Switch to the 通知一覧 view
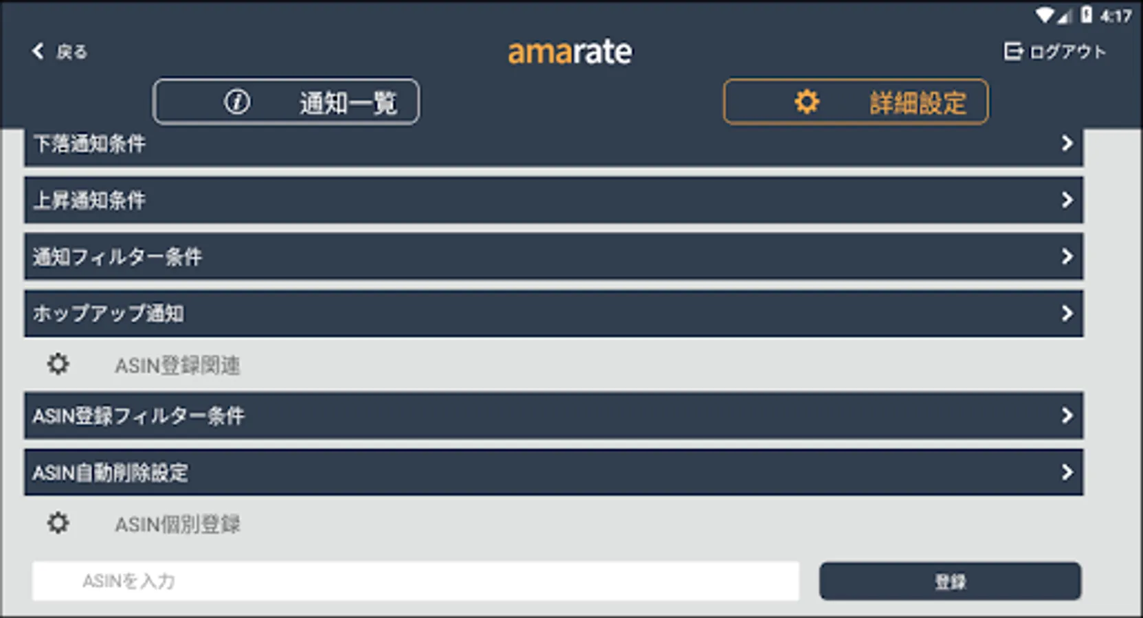Viewport: 1143px width, 618px height. point(287,101)
